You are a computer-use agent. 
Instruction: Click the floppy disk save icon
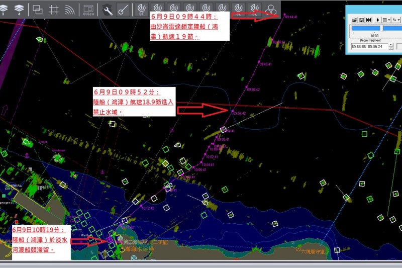(361, 20)
